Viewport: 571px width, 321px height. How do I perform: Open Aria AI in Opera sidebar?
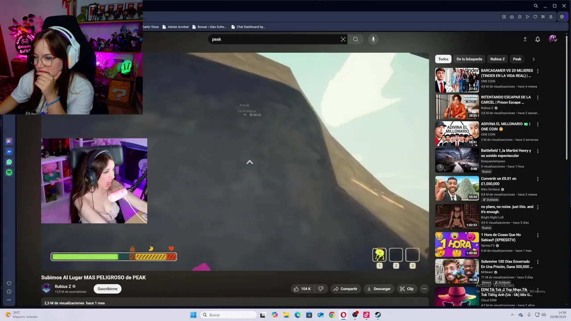(x=9, y=141)
